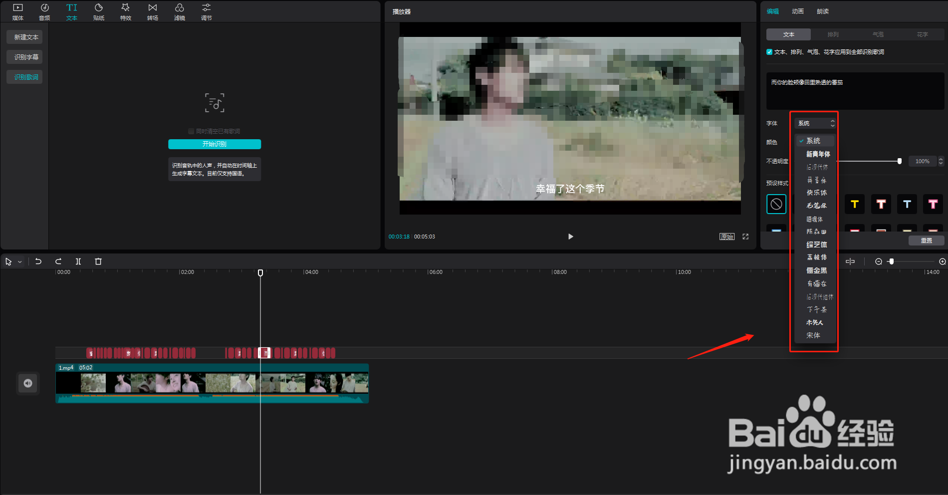The image size is (948, 495).
Task: Click the 100% opacity value field
Action: (x=923, y=161)
